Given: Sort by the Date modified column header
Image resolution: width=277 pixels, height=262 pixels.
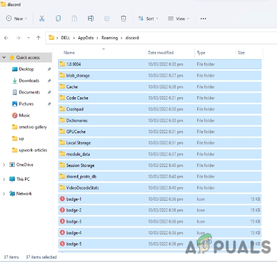Looking at the screenshot, I should pos(161,53).
